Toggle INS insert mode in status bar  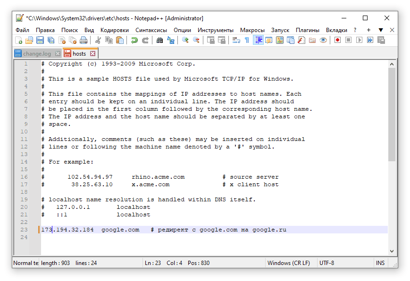380,263
